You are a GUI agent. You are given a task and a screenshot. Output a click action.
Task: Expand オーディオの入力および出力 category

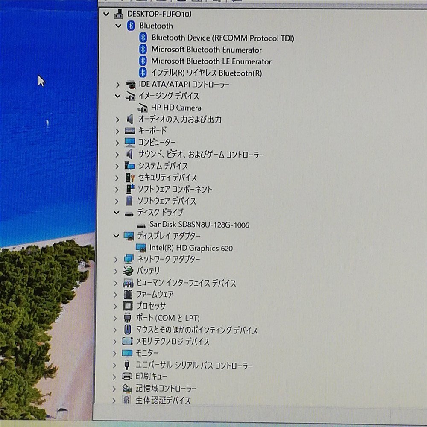[117, 119]
